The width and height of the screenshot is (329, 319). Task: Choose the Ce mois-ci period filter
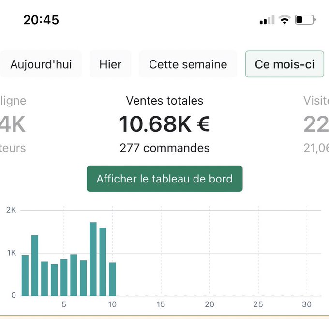point(284,64)
